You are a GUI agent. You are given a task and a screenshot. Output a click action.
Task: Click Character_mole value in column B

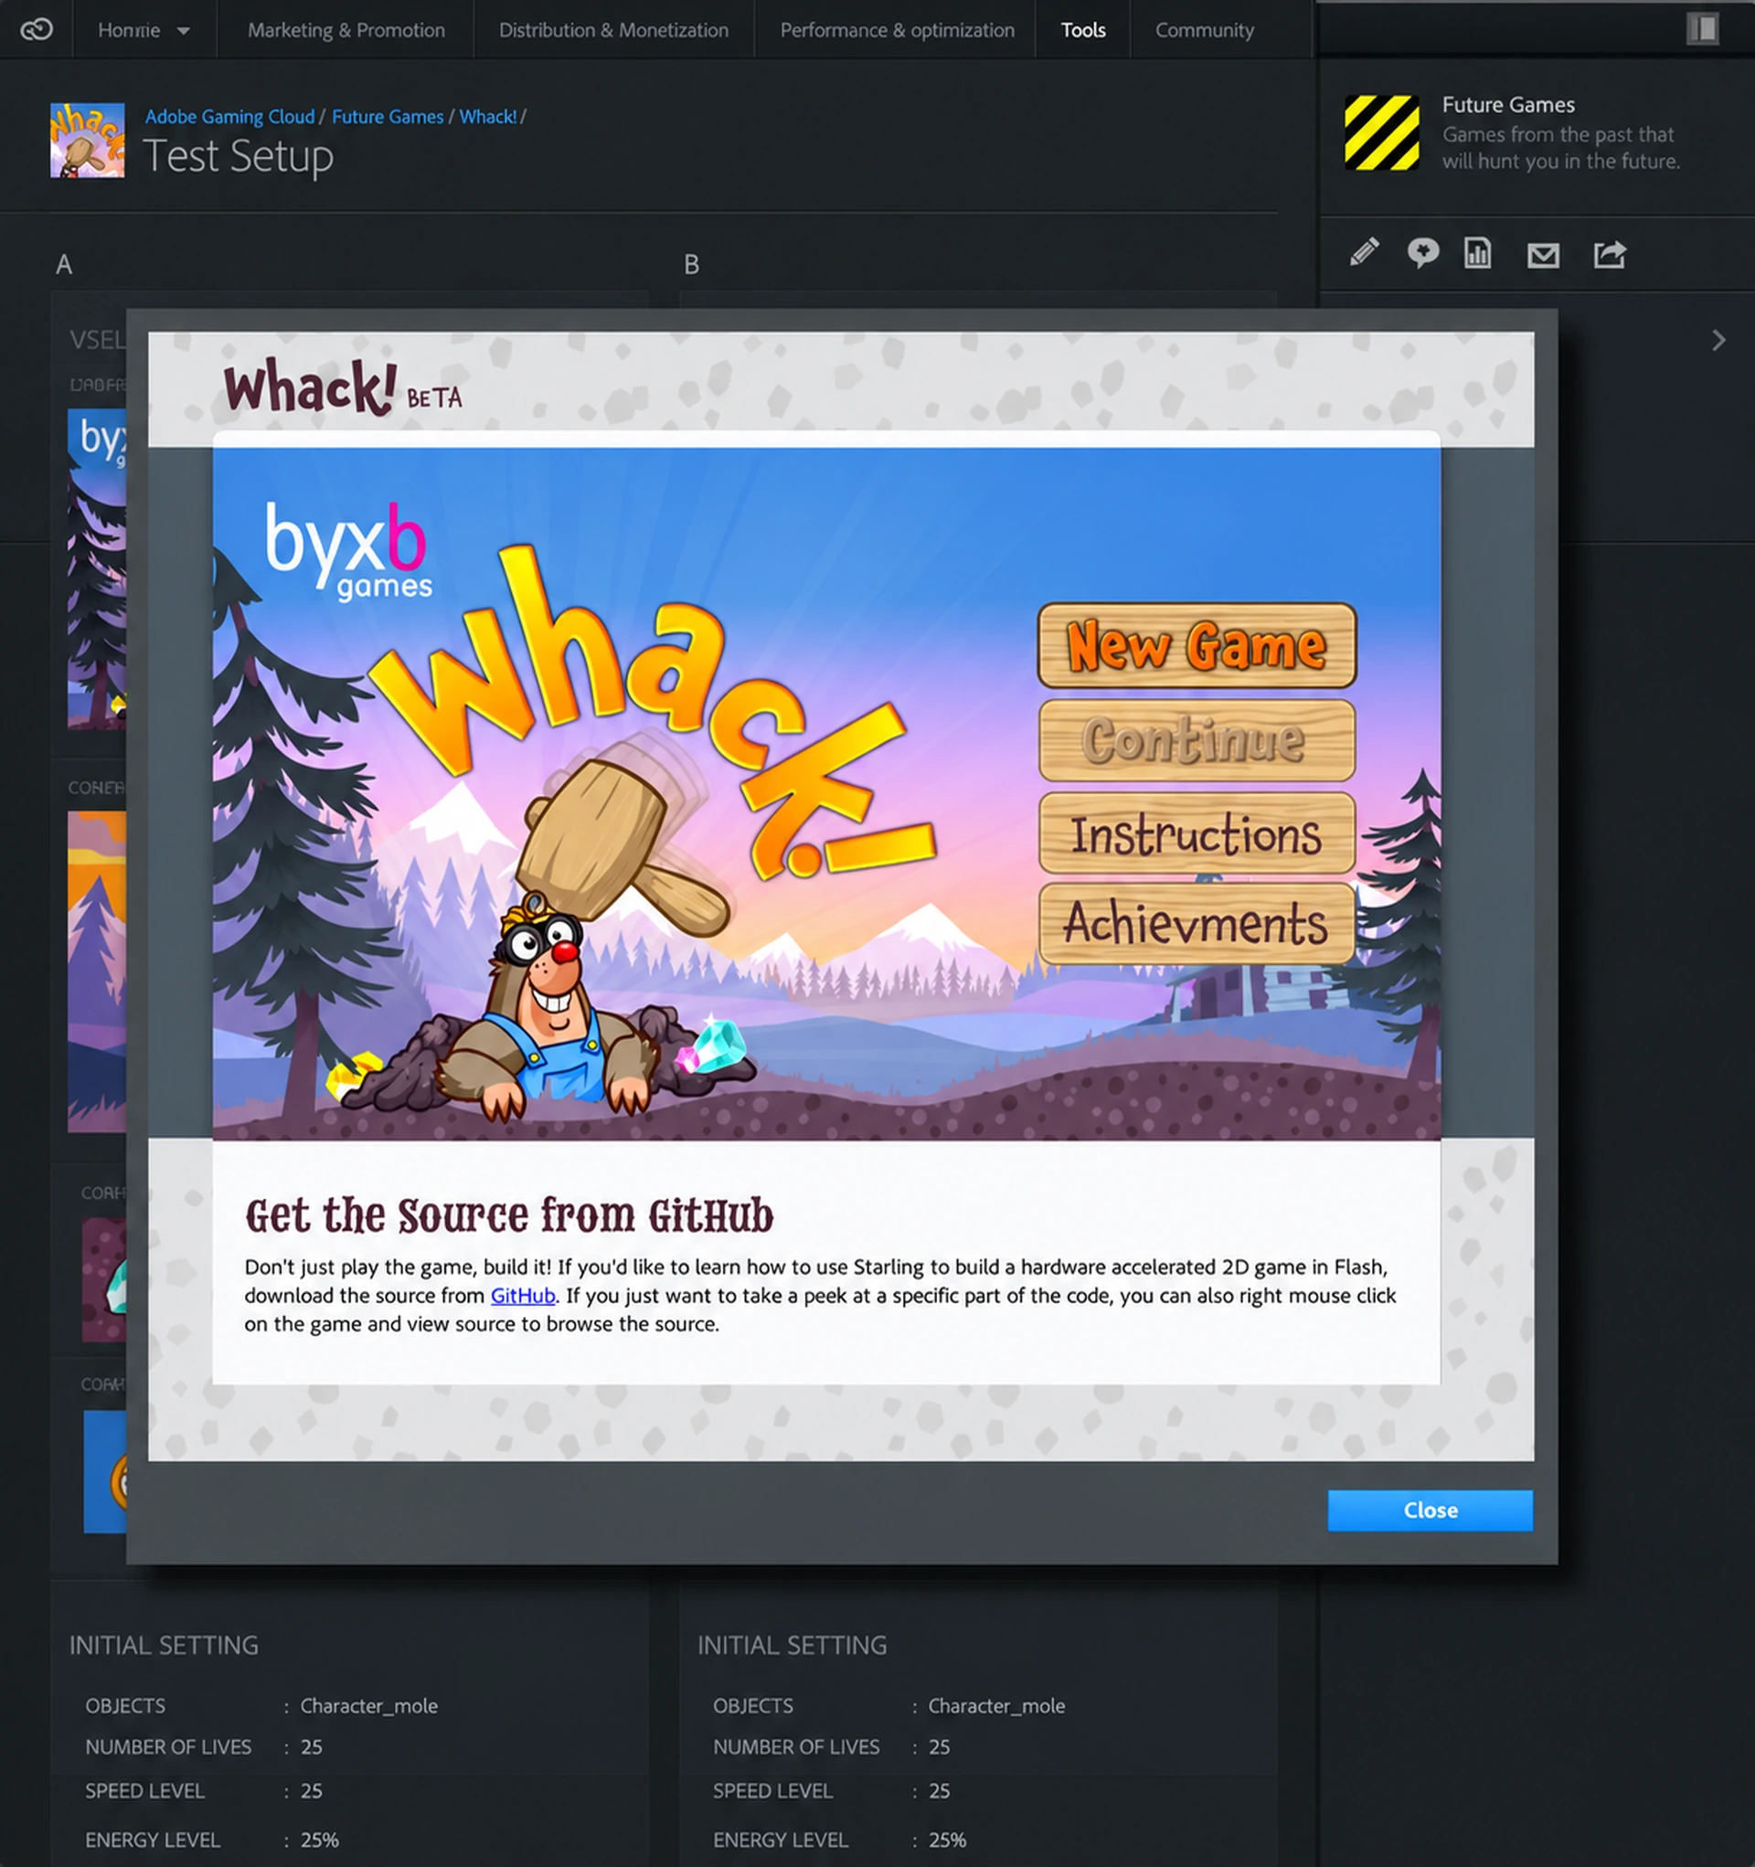[x=996, y=1705]
